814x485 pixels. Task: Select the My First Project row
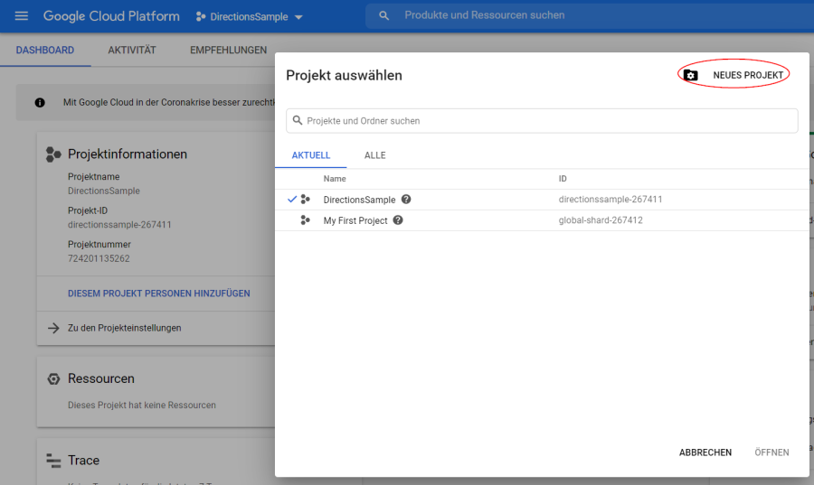tap(355, 220)
